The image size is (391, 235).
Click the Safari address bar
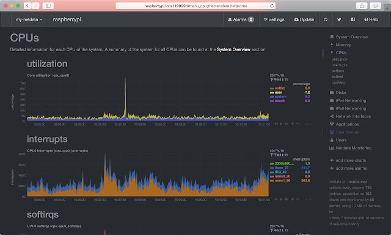[195, 5]
